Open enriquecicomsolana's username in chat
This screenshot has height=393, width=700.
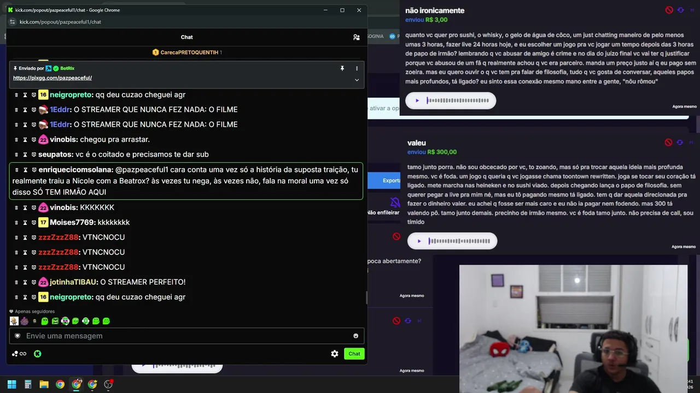click(75, 170)
